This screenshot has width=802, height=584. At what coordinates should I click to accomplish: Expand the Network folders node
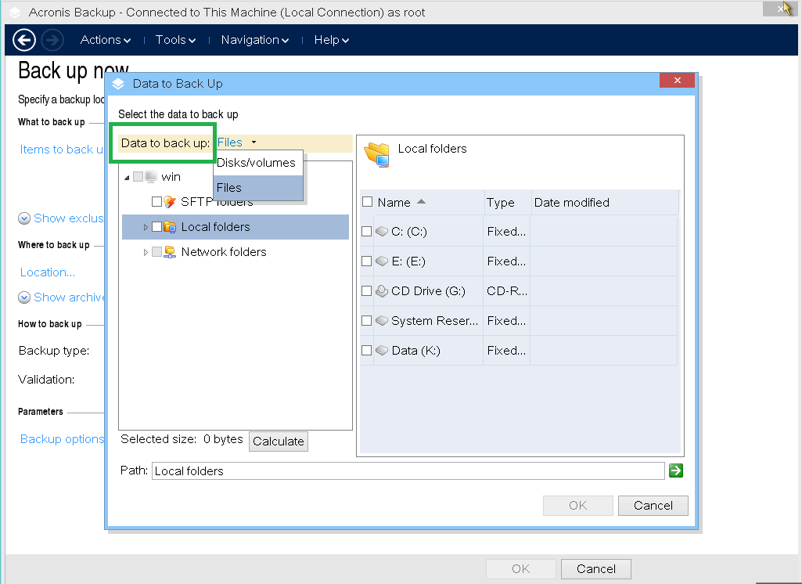146,252
